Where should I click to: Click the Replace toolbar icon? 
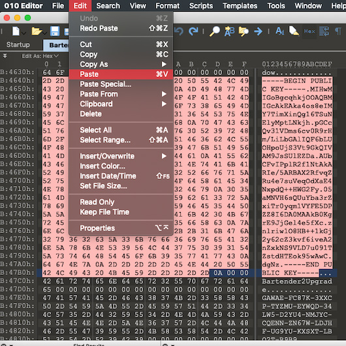click(x=229, y=31)
